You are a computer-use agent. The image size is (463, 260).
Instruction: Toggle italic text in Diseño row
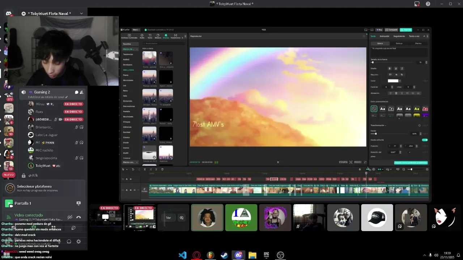coord(402,68)
